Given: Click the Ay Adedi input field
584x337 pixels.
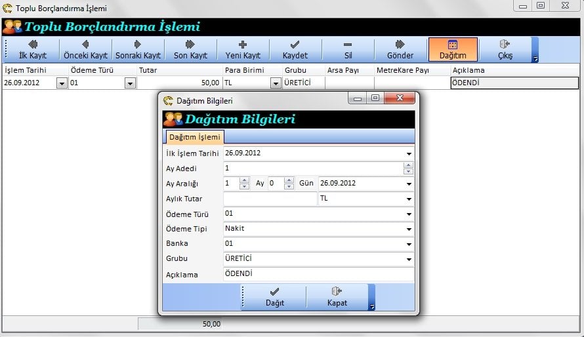Looking at the screenshot, I should pos(313,168).
